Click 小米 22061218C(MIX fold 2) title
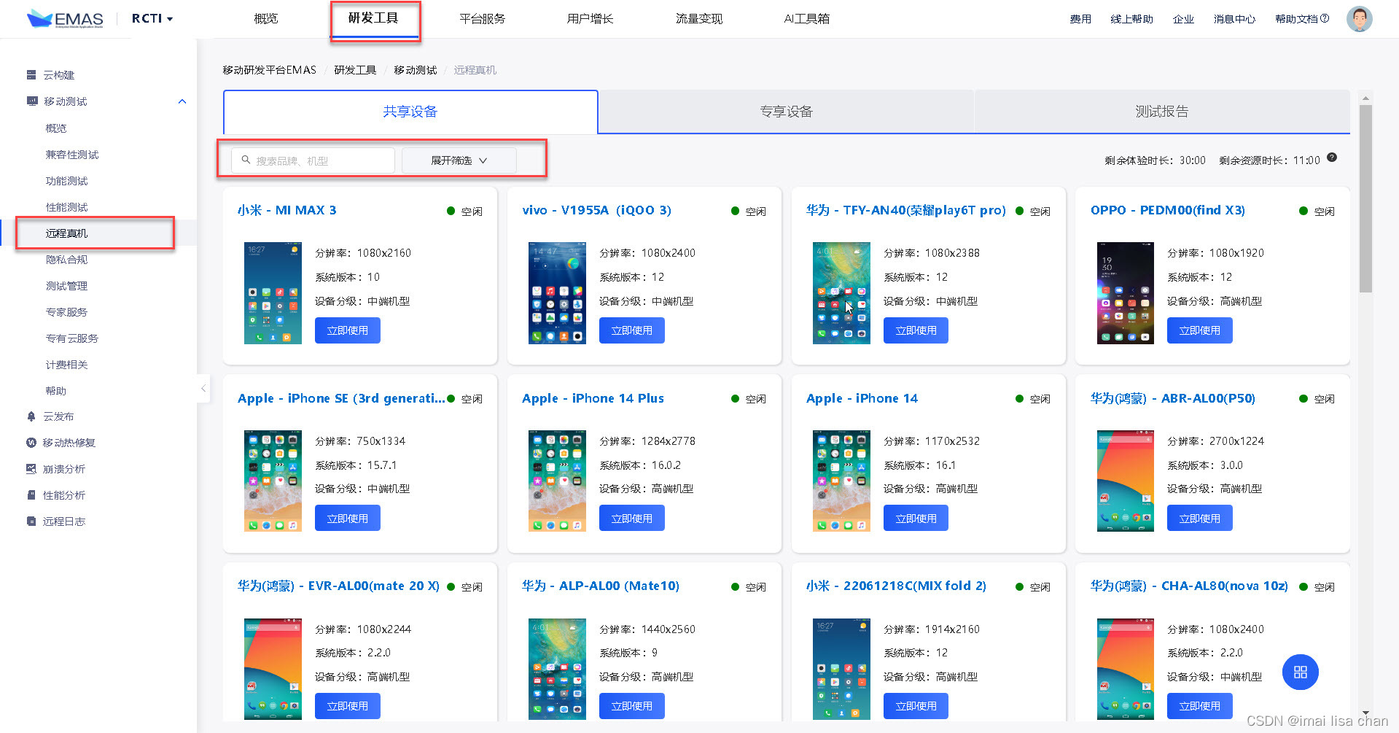 (897, 586)
